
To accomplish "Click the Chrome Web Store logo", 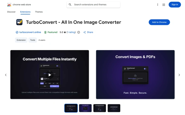I will click(x=9, y=5).
